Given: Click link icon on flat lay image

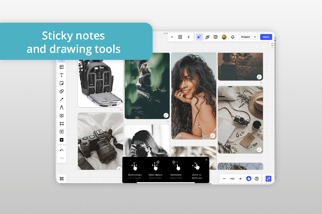Looking at the screenshot, I should click(x=259, y=150).
